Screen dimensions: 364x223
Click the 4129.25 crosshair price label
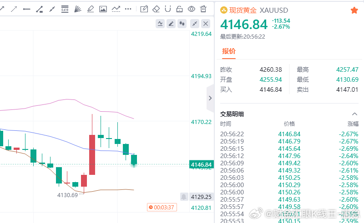(x=201, y=197)
